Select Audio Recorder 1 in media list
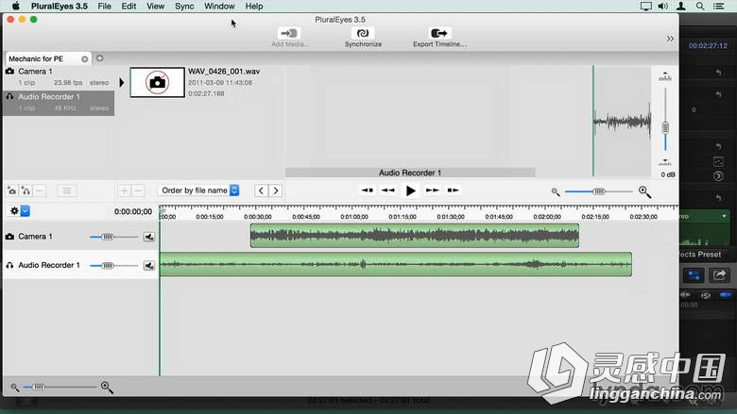The image size is (737, 414). coord(59,102)
